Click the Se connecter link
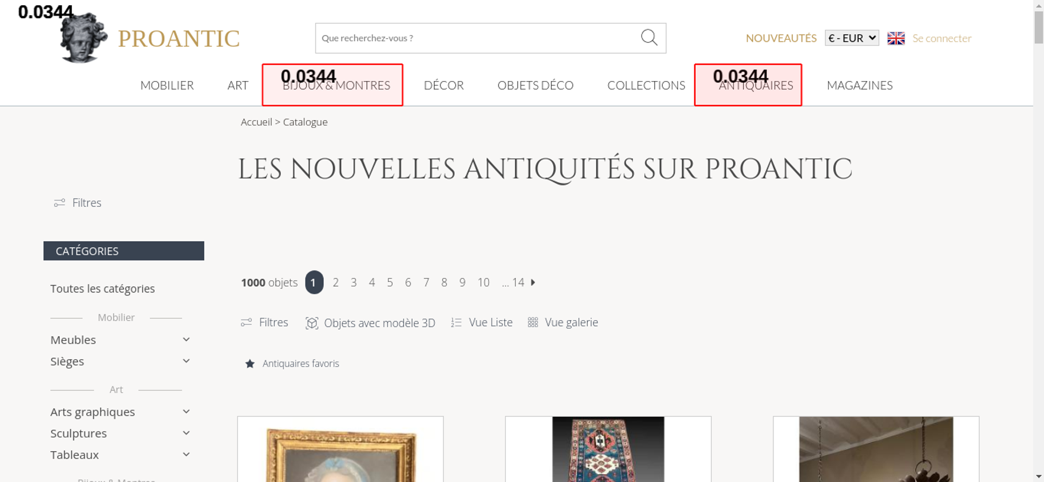 click(942, 38)
